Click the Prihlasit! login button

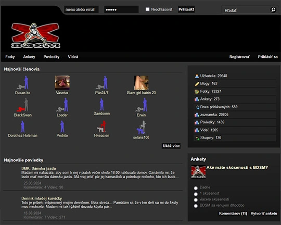pyautogui.click(x=186, y=9)
